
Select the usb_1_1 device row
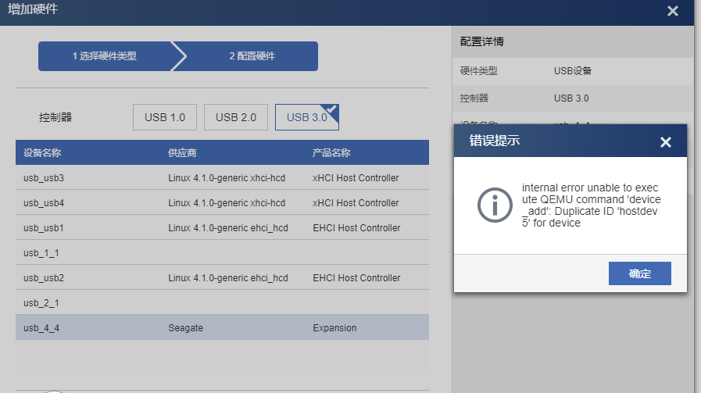click(222, 252)
